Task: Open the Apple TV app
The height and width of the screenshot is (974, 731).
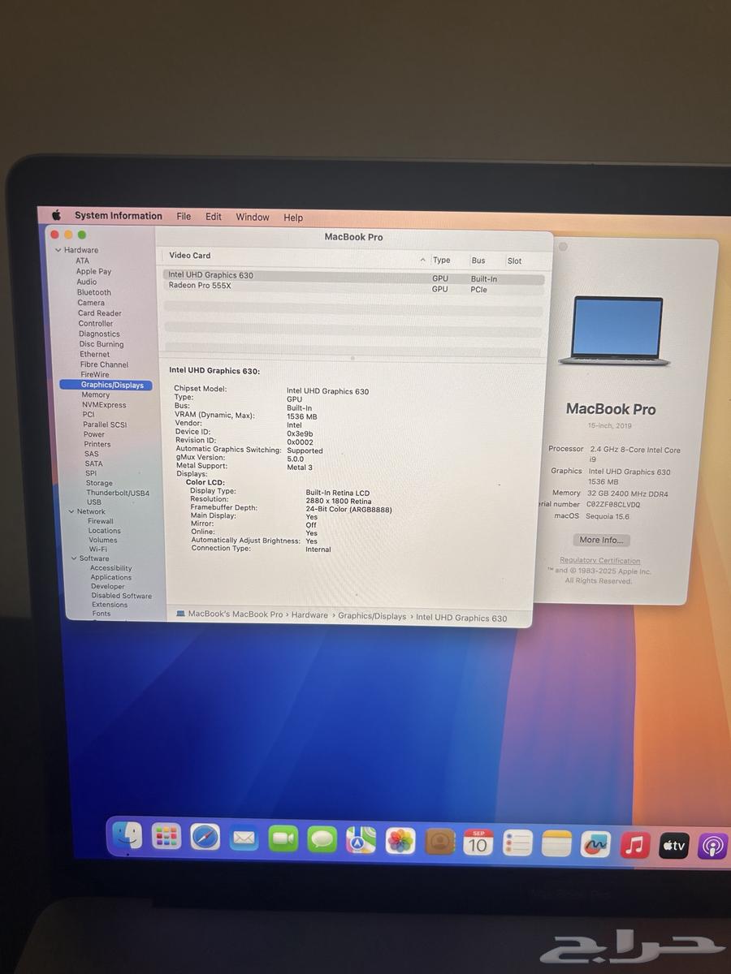Action: [673, 846]
